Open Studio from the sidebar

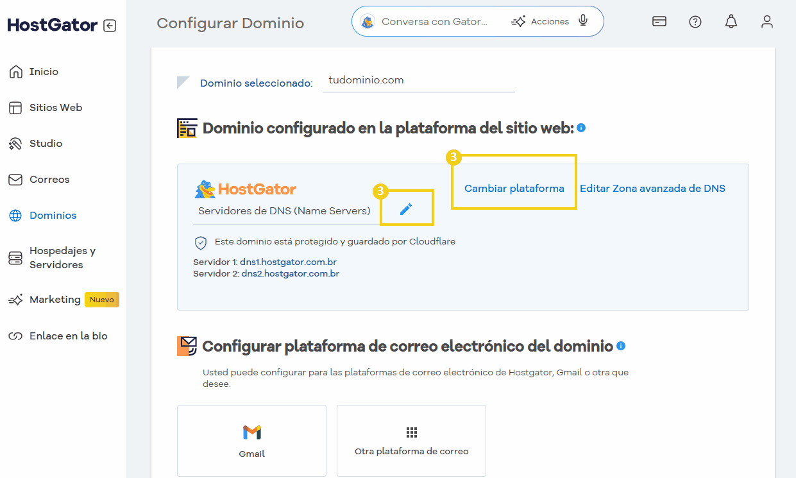pos(46,144)
